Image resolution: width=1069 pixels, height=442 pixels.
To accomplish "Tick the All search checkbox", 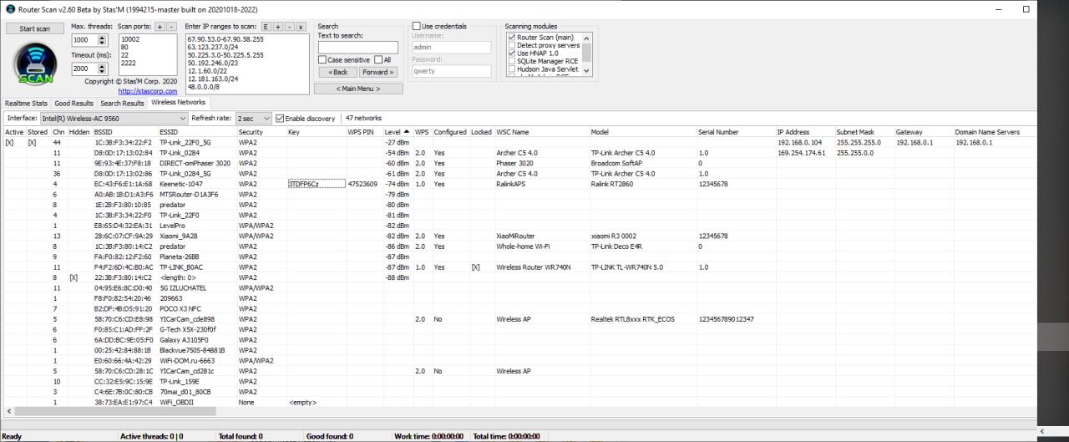I will 378,60.
